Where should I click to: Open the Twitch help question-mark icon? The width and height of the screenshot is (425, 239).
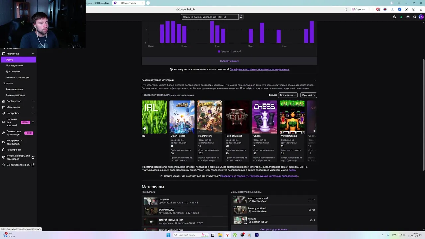(x=394, y=17)
